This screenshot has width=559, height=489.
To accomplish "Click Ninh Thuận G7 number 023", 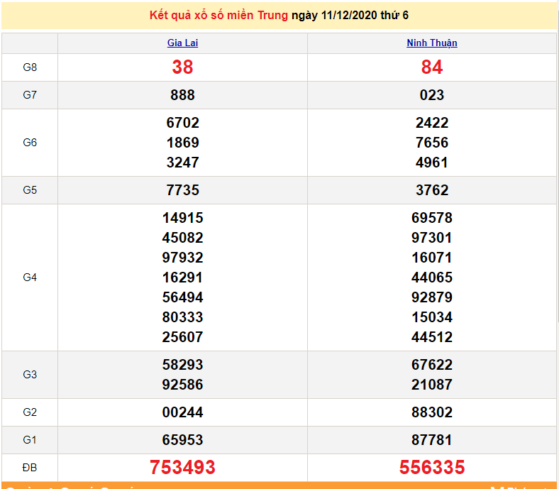I will pos(431,95).
